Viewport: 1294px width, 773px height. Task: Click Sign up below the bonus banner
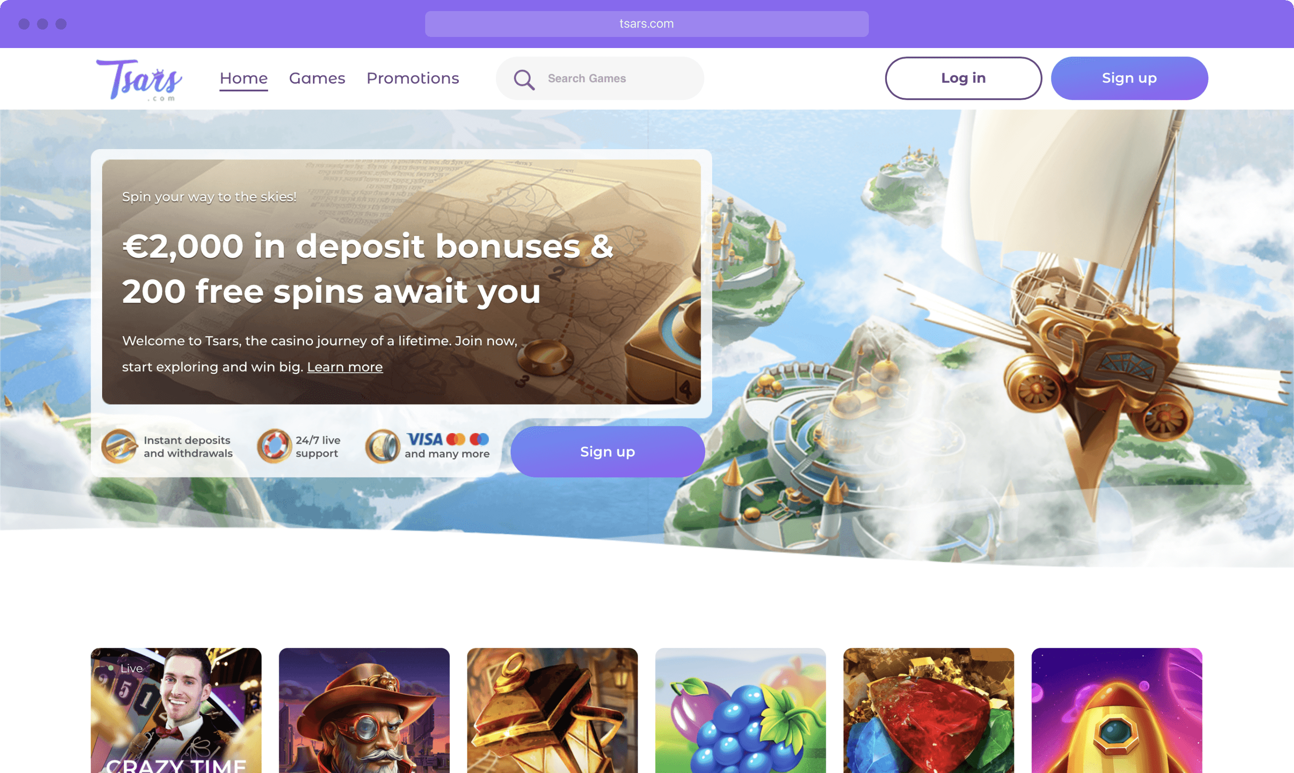click(x=607, y=452)
